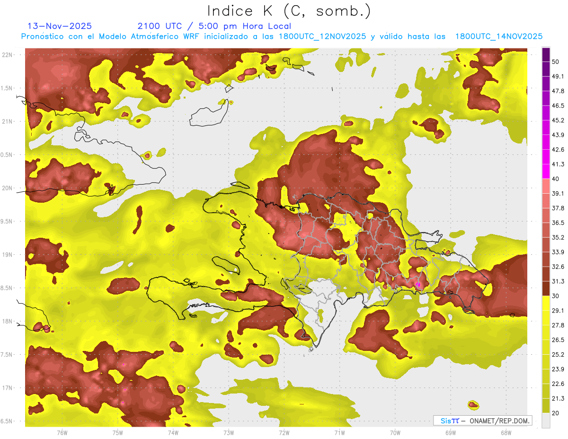Click the longitude label "76W"
Viewport: 568px width, 439px height.
(x=62, y=433)
